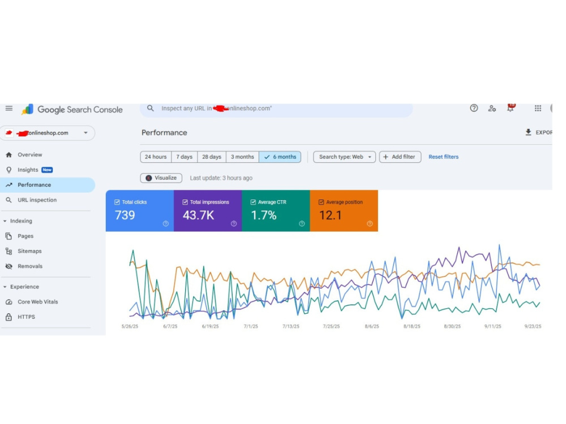Click the 5/26/25 date on chart axis
This screenshot has width=566, height=424.
(x=130, y=326)
